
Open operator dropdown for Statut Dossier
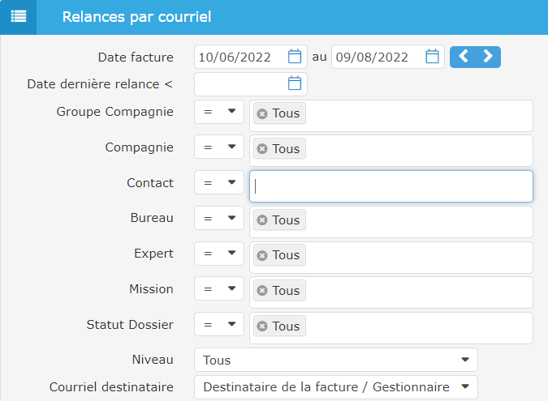pyautogui.click(x=219, y=325)
